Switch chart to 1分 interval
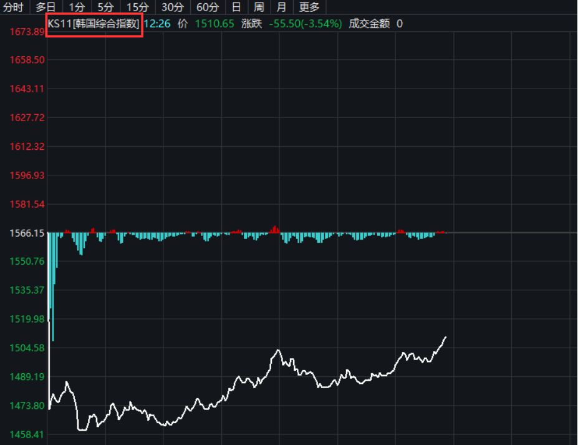 coord(76,7)
